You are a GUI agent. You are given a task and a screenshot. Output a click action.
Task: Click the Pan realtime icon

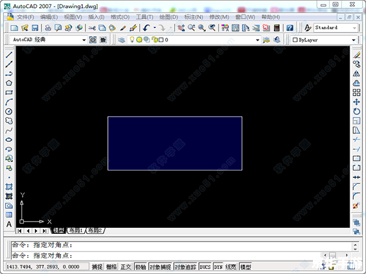(x=181, y=28)
